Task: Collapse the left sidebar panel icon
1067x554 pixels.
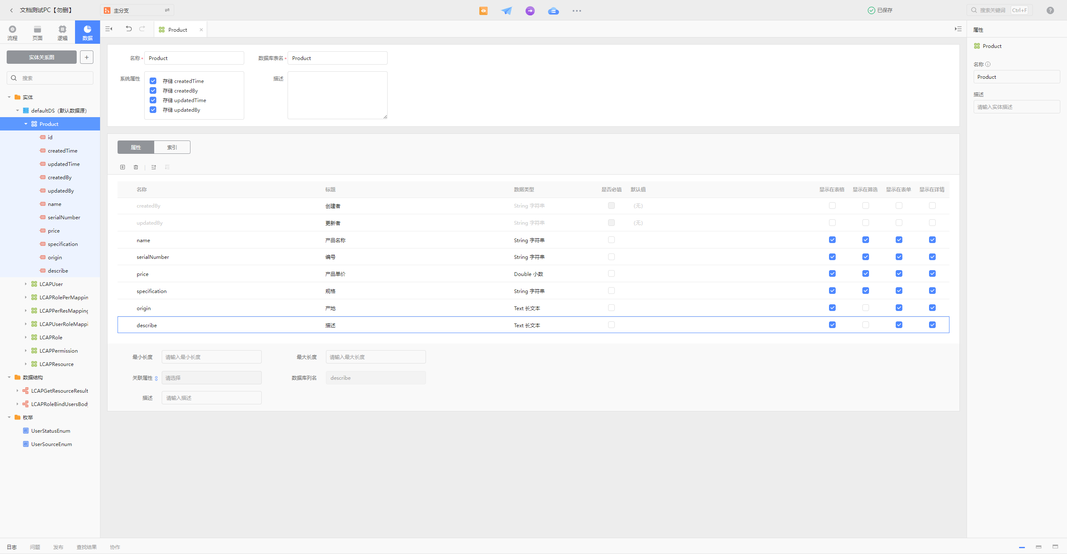Action: [x=109, y=29]
